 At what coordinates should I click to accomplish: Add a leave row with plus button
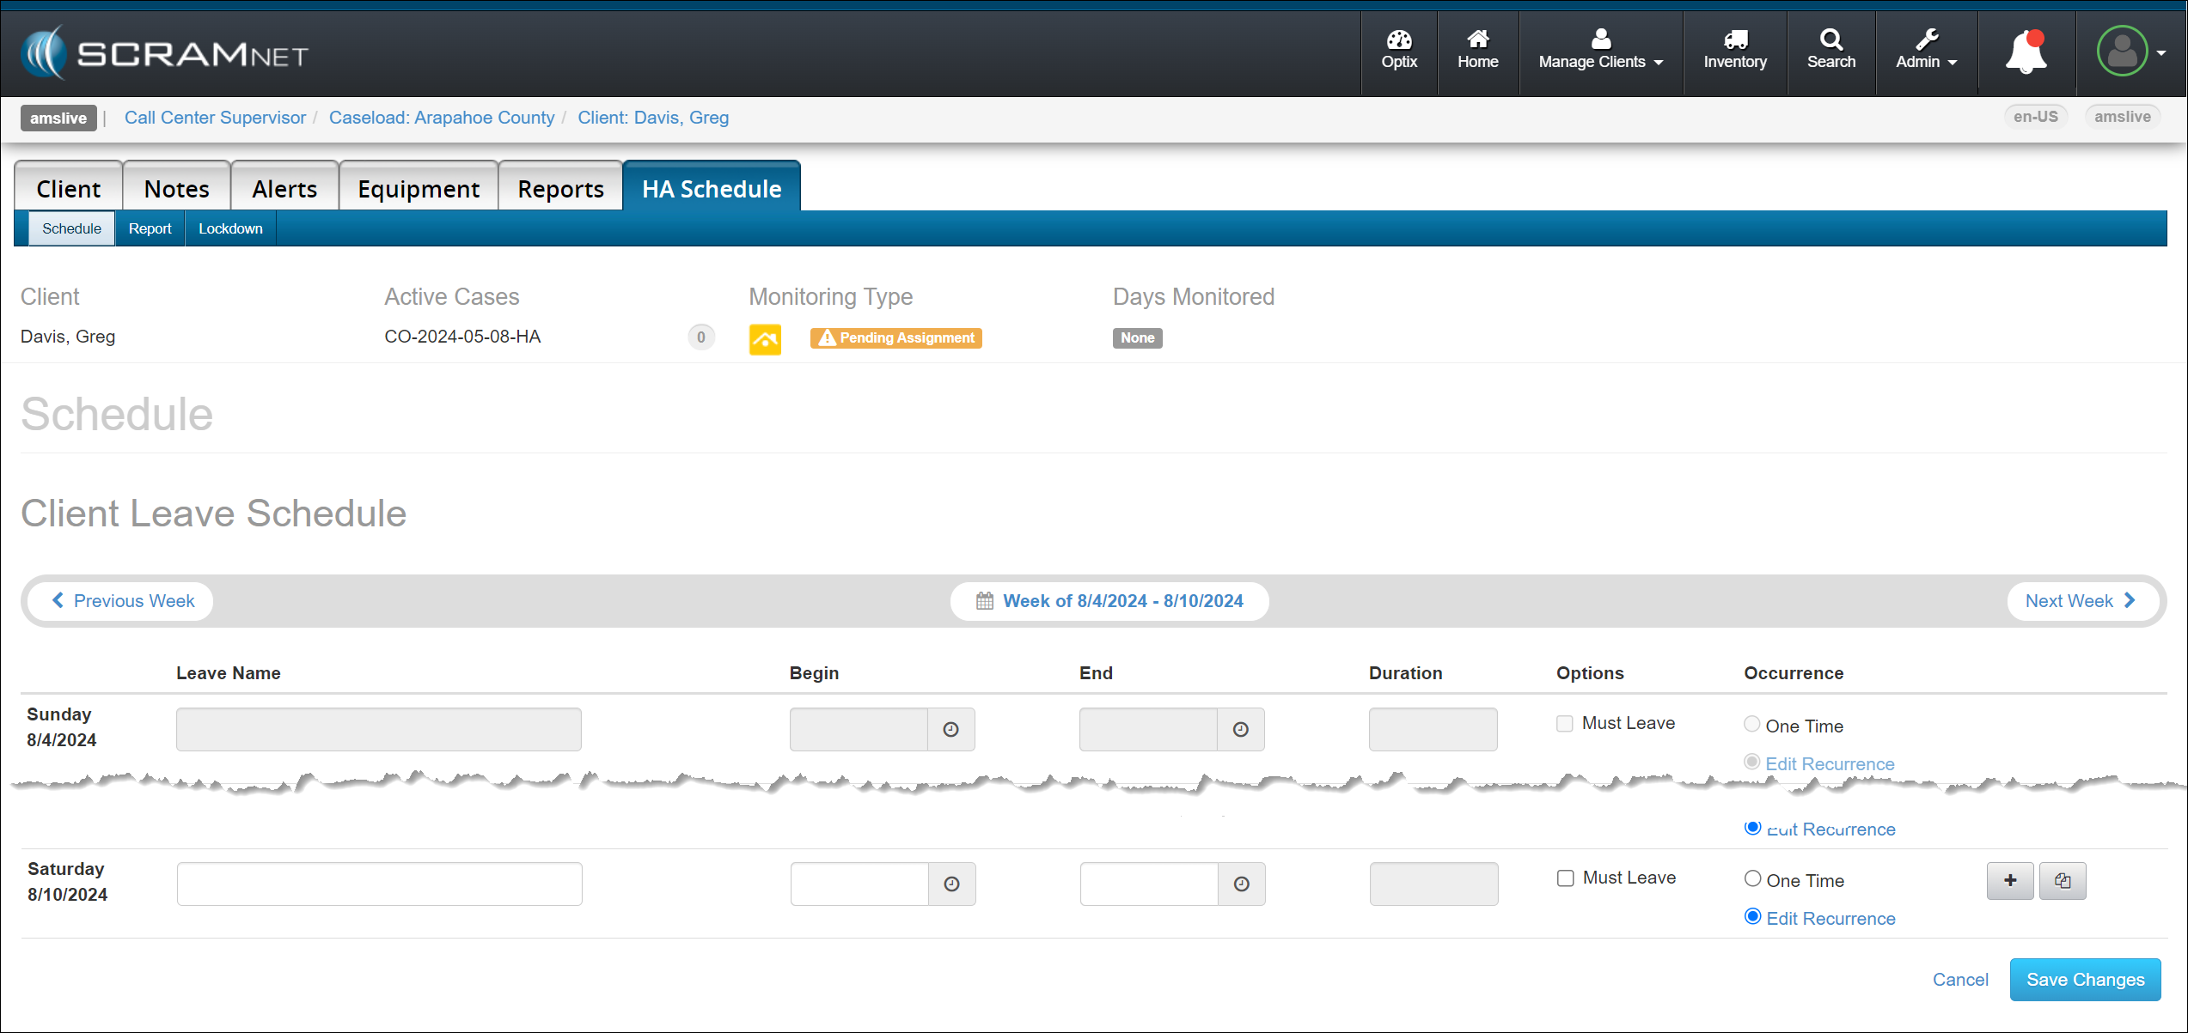click(2010, 880)
